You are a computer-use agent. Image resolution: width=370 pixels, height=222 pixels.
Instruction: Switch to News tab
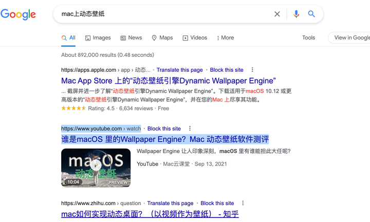click(131, 38)
